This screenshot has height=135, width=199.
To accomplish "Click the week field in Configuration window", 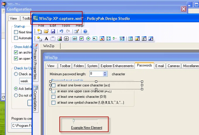I will tap(25, 81).
